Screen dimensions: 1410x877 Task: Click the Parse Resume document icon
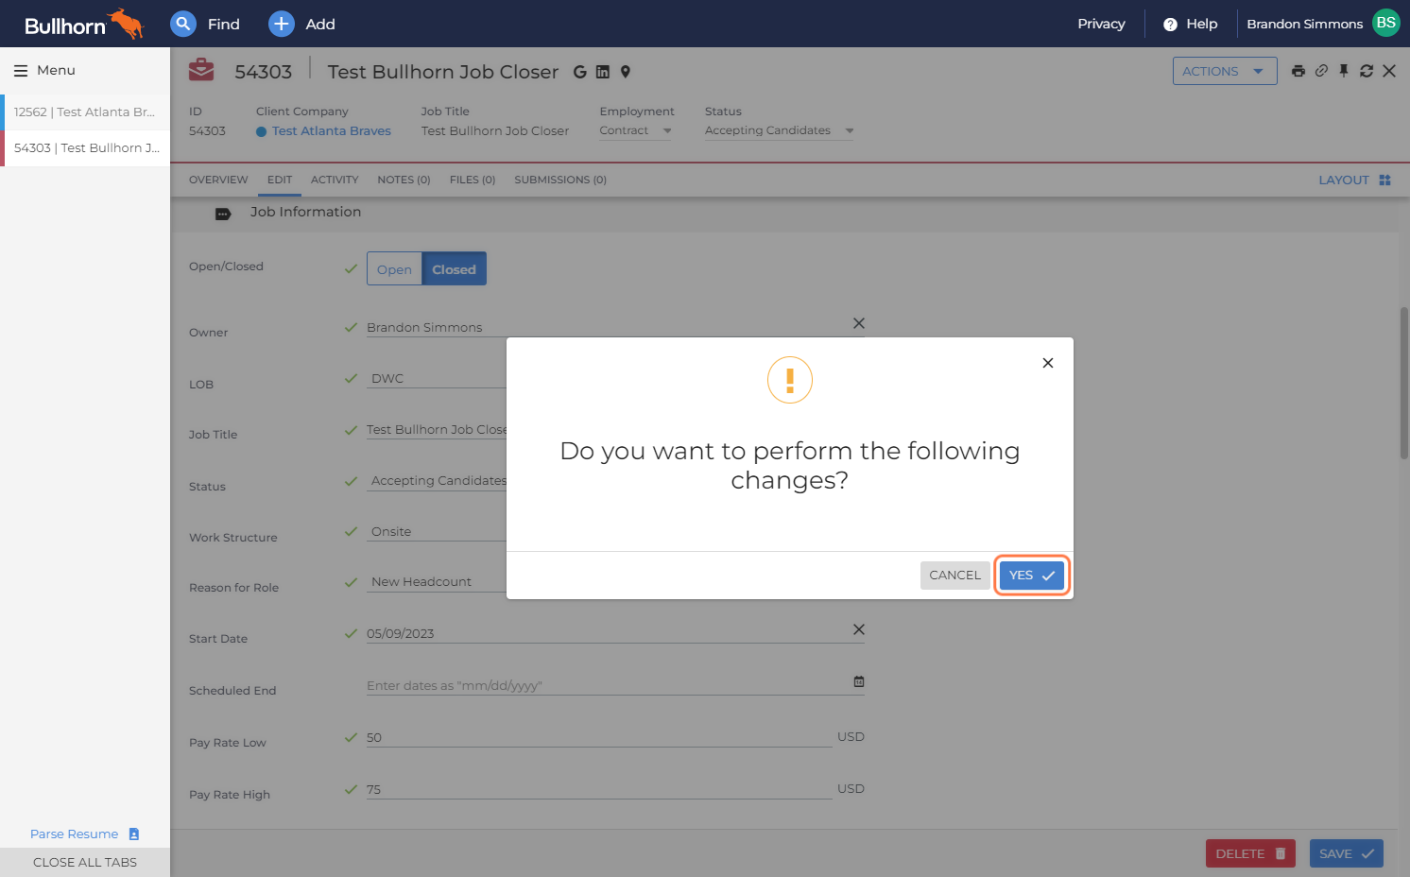pos(134,834)
